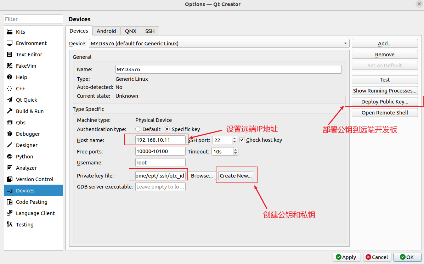Switch to the QNX tab
The image size is (424, 264).
[131, 31]
